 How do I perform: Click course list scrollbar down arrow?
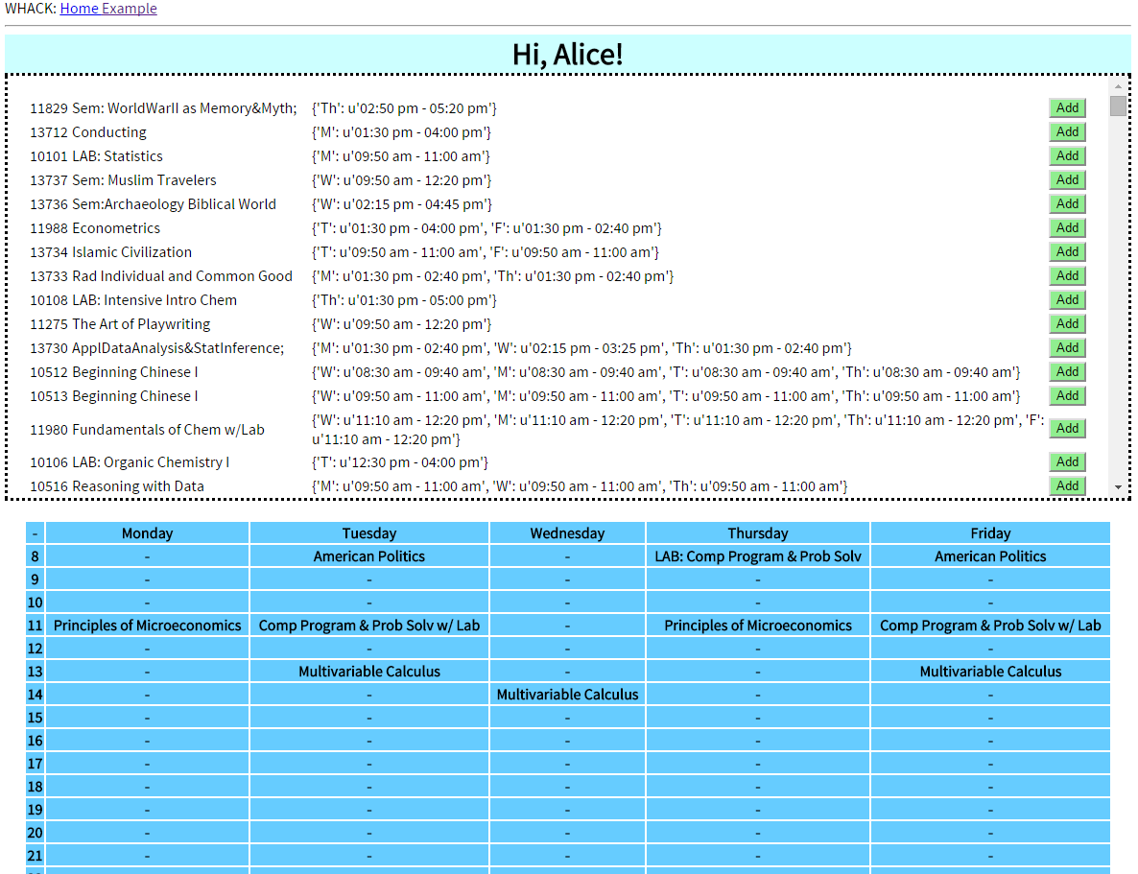click(1118, 487)
